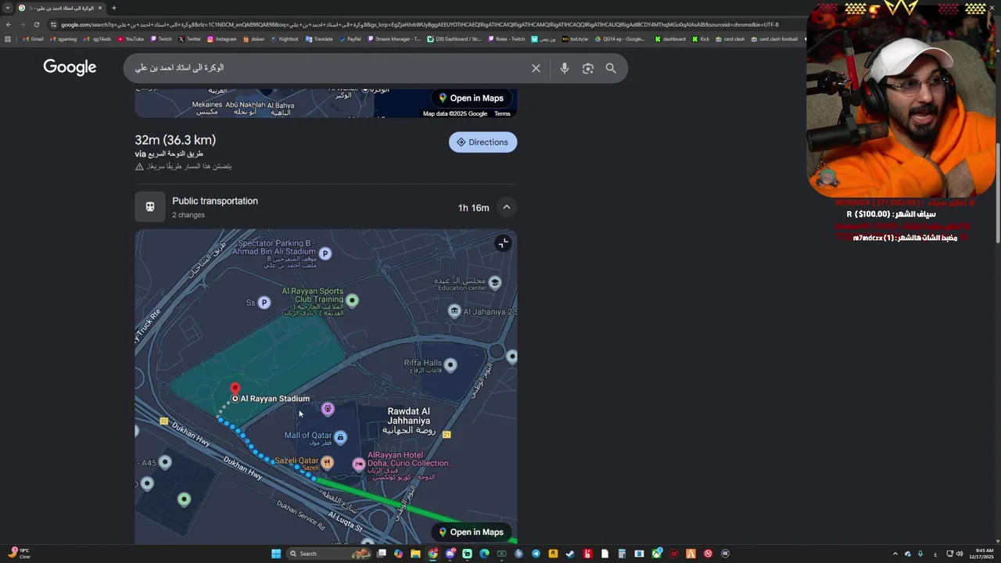Open Microsoft Edge from the taskbar
Viewport: 1001px width, 563px height.
(484, 554)
